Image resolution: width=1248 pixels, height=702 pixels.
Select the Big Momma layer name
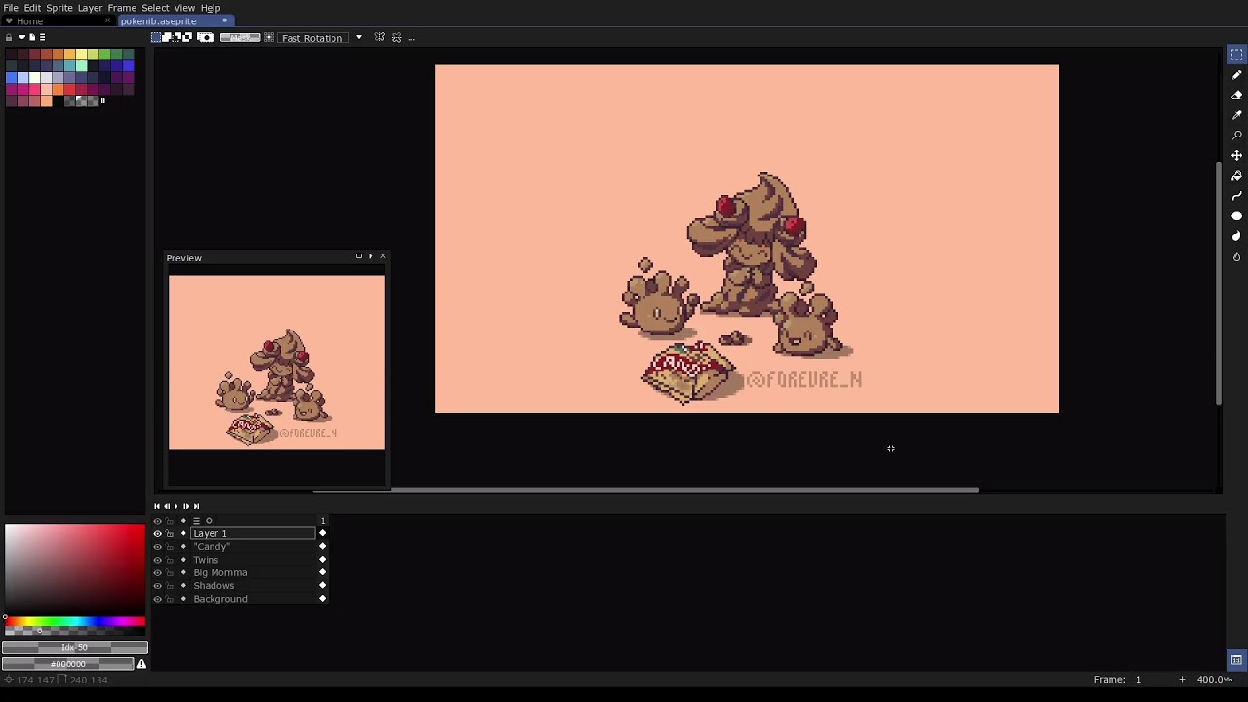click(220, 572)
